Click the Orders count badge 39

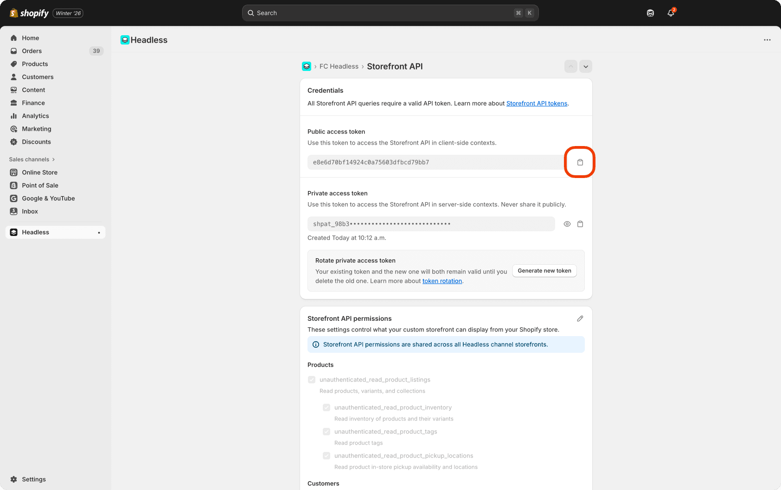96,51
